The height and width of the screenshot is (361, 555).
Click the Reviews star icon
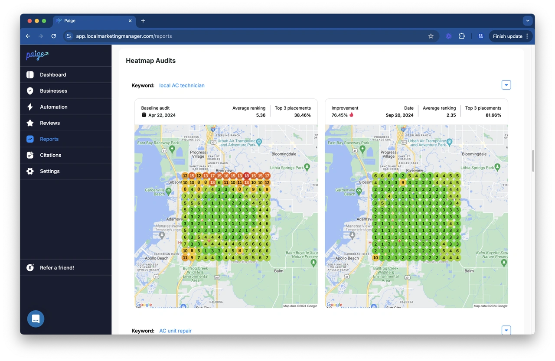pyautogui.click(x=30, y=123)
